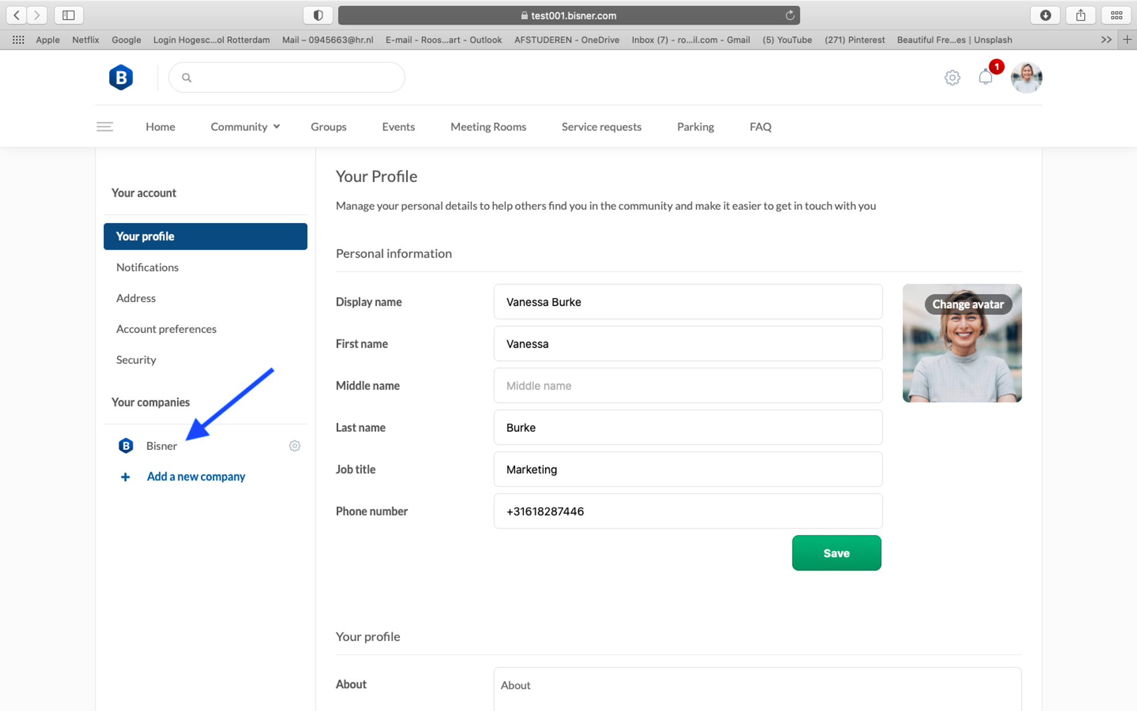Click the search magnifier icon
Viewport: 1137px width, 711px height.
(186, 77)
